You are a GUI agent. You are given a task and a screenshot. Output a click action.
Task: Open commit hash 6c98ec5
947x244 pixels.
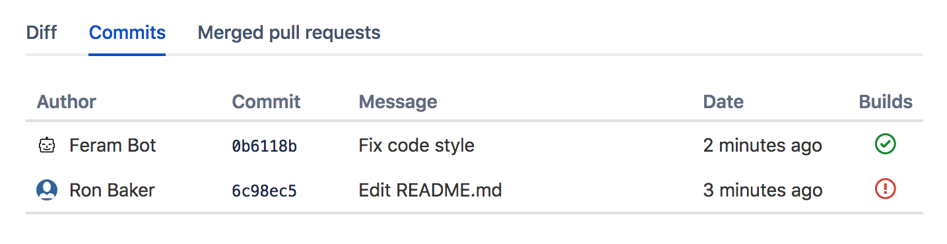264,191
